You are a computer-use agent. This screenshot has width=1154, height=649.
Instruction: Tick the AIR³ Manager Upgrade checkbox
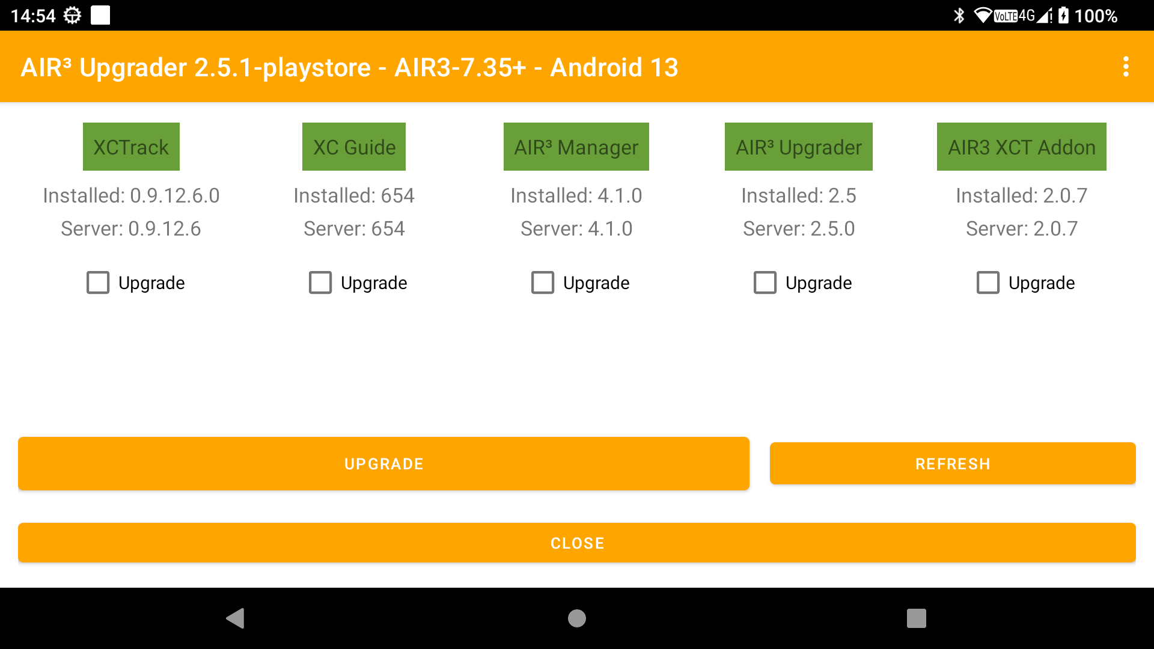(x=543, y=282)
